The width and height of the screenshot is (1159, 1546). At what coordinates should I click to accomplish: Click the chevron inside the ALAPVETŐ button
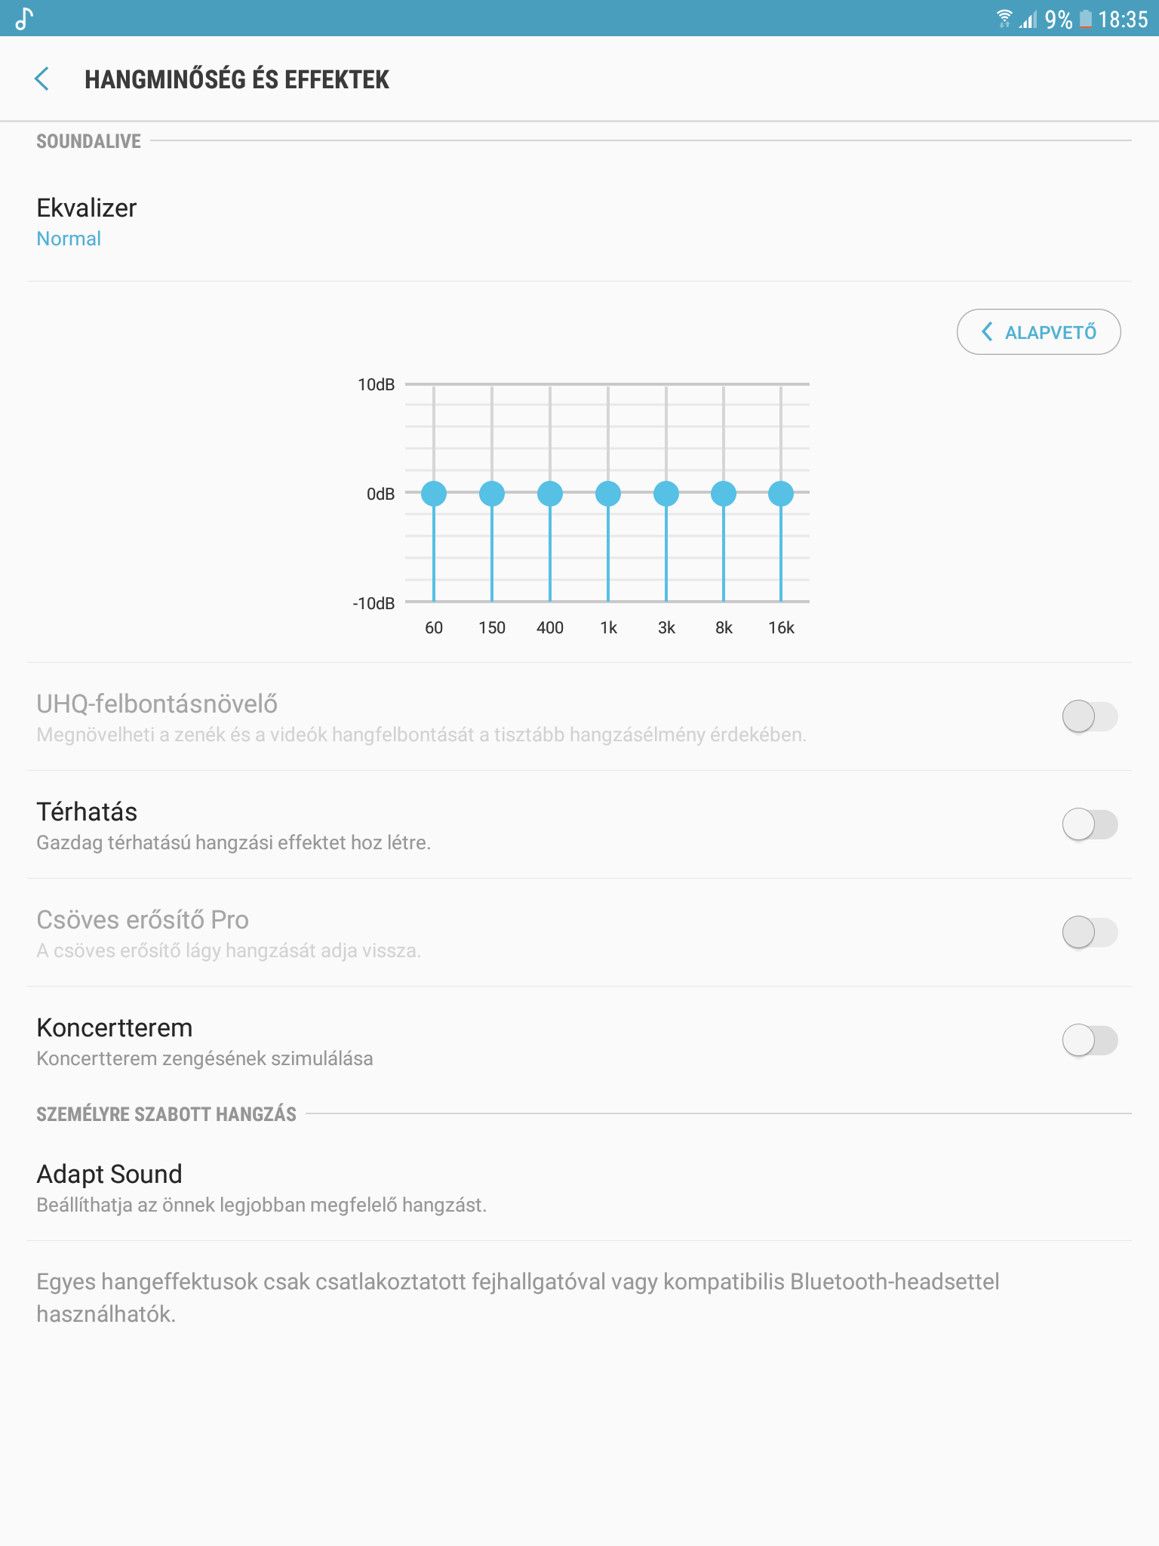(x=987, y=331)
